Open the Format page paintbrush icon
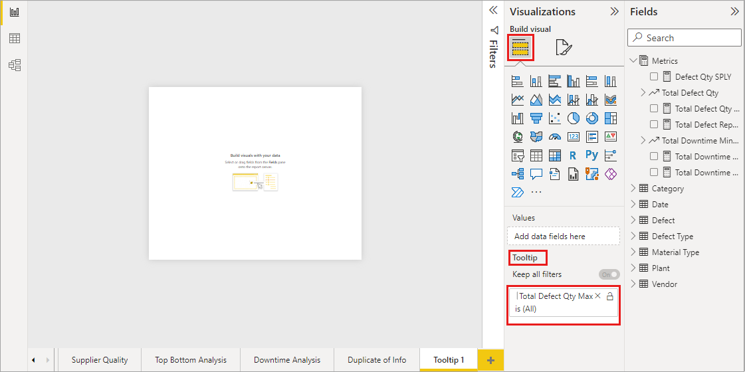 click(564, 48)
